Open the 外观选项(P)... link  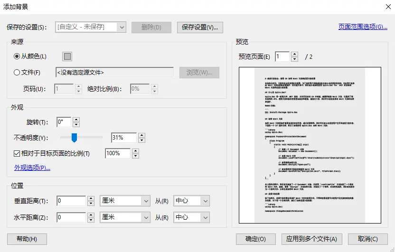(32, 168)
